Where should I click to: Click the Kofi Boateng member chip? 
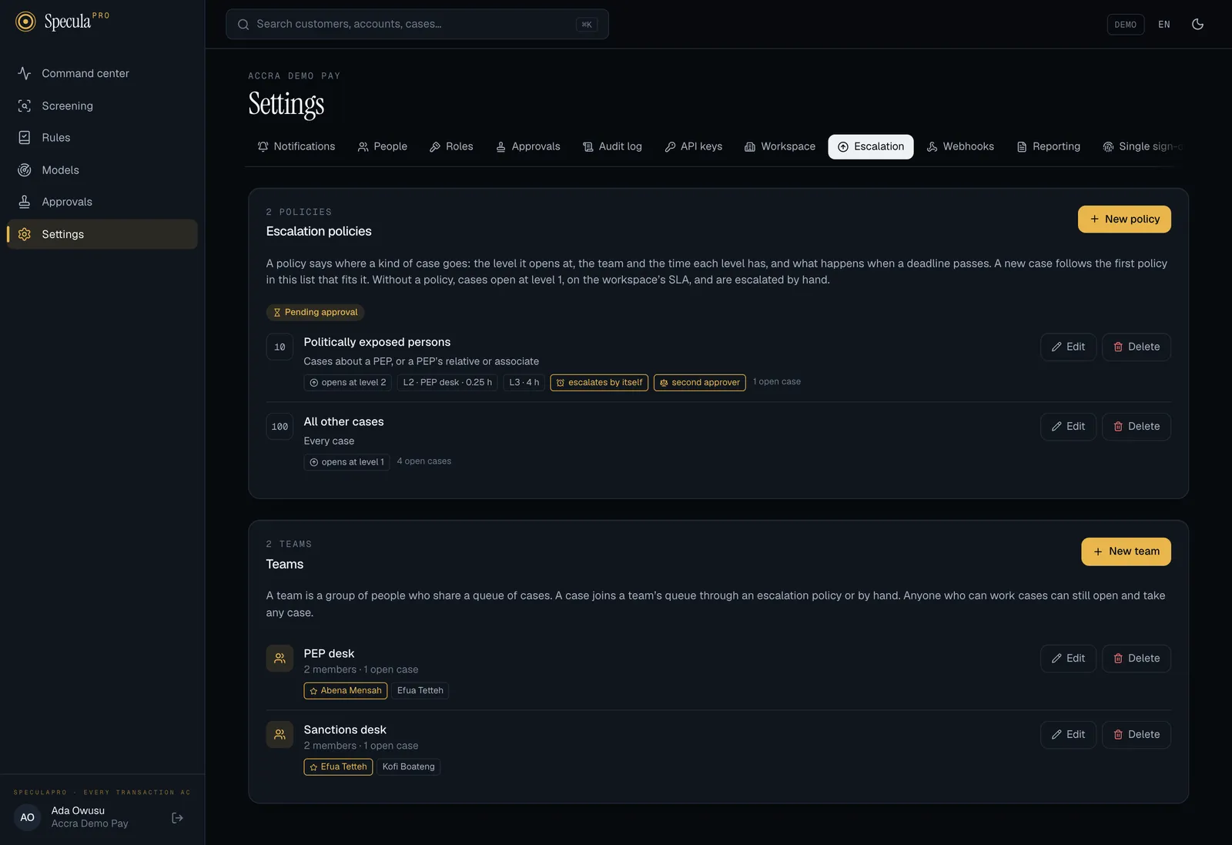(x=409, y=767)
